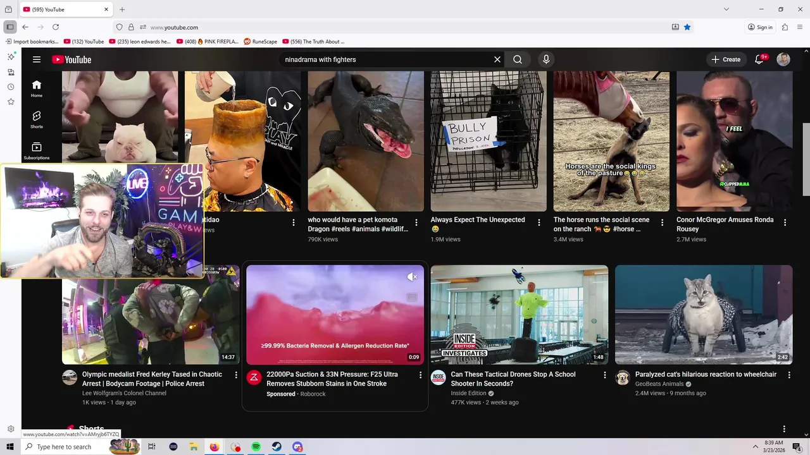Toggle the blue bookmark star
The width and height of the screenshot is (810, 455).
687,27
